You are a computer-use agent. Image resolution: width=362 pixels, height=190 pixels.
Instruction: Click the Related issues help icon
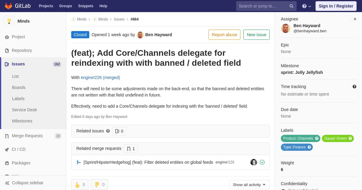108,131
